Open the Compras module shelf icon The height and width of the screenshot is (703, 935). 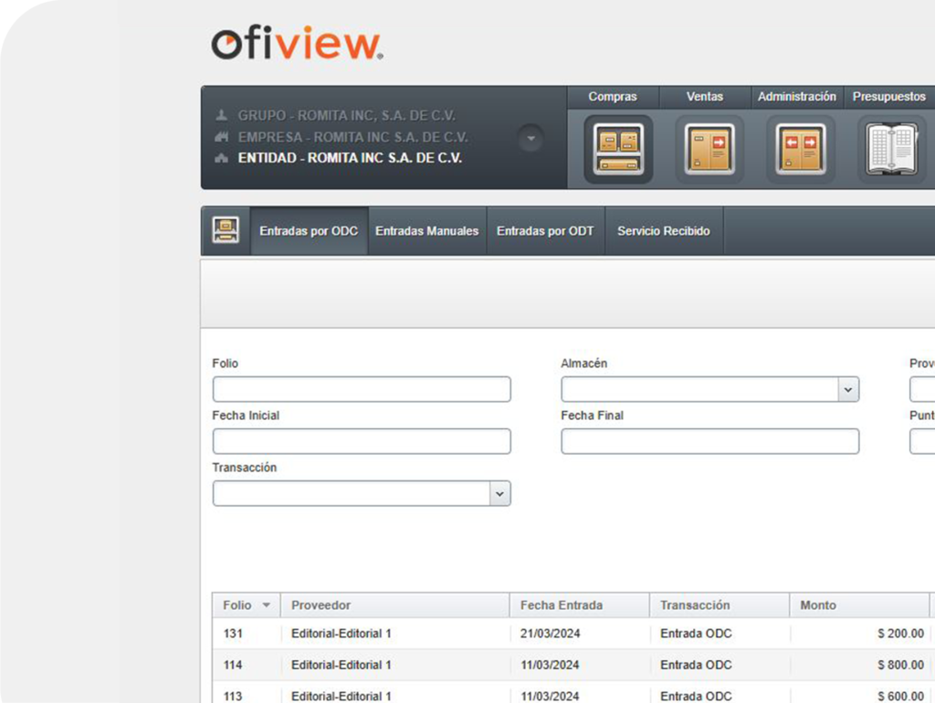coord(618,149)
